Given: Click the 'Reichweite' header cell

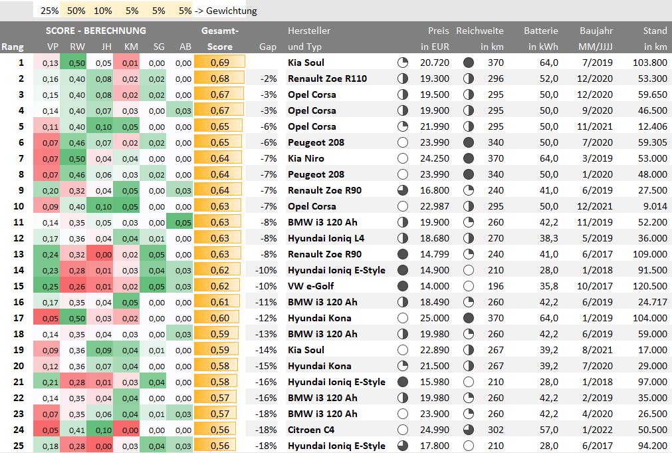Looking at the screenshot, I should (480, 31).
